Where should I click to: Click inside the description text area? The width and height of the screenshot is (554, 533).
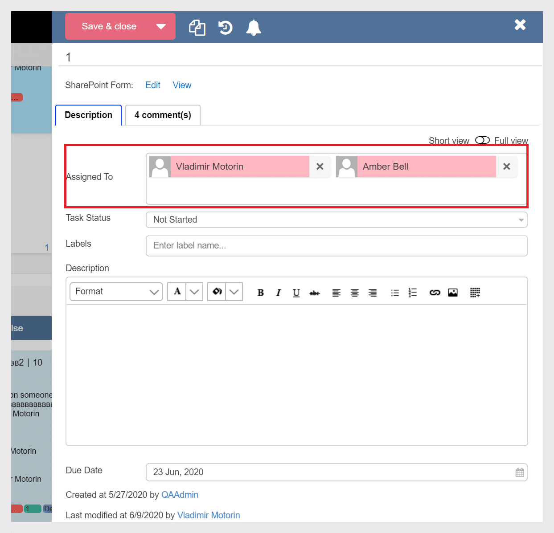[297, 375]
